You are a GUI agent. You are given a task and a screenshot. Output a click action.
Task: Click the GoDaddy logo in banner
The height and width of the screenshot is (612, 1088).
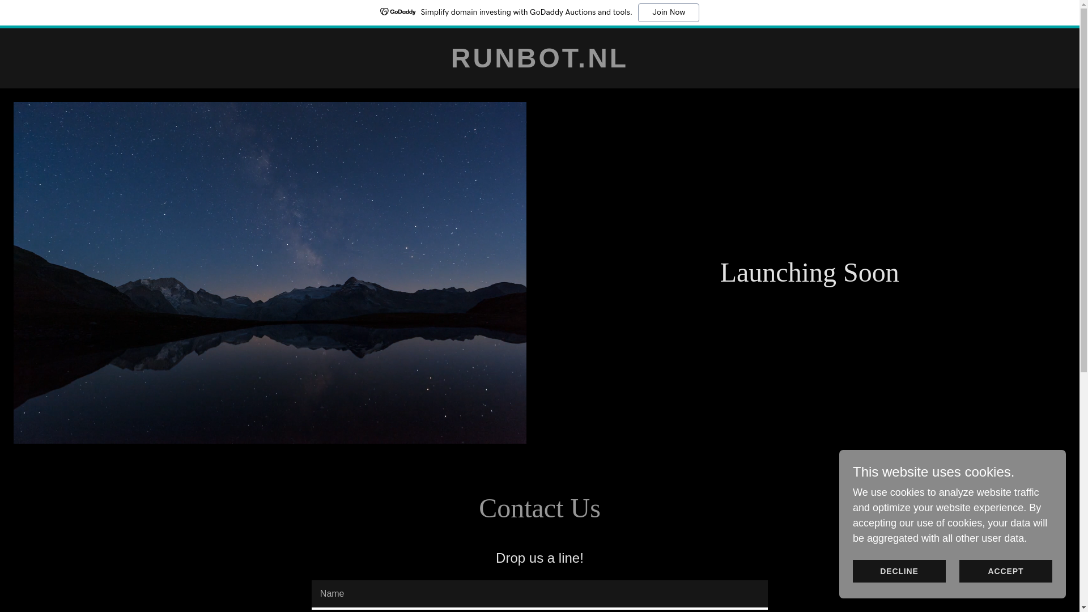[x=398, y=12]
